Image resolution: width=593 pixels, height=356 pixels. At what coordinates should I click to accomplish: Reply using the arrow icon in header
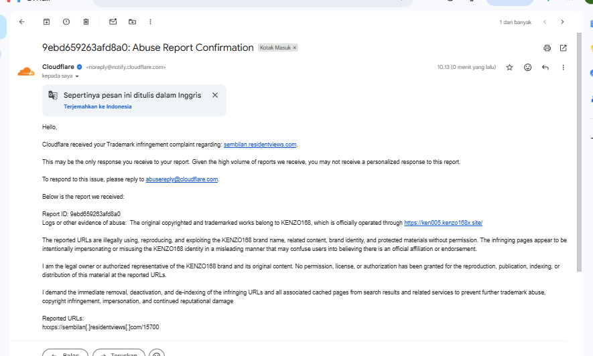coord(545,67)
